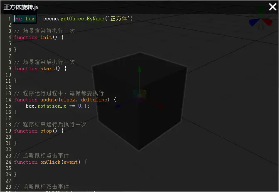Click the 0.1 value in the rotation line
Viewport: 279px width, 192px height.
click(x=83, y=106)
